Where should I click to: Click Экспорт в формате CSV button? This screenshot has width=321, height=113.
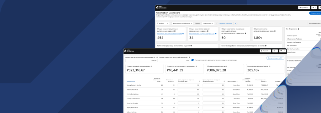pyautogui.click(x=275, y=58)
